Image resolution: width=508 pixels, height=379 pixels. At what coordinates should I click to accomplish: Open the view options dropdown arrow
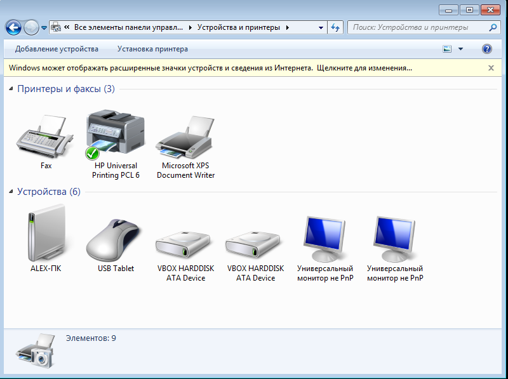coord(461,49)
